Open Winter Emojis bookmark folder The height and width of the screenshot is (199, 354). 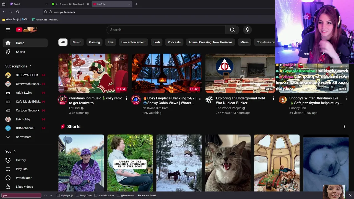pyautogui.click(x=15, y=20)
